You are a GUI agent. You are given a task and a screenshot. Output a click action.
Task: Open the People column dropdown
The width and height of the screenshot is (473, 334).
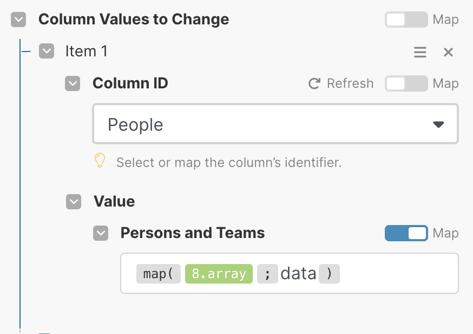pos(275,124)
